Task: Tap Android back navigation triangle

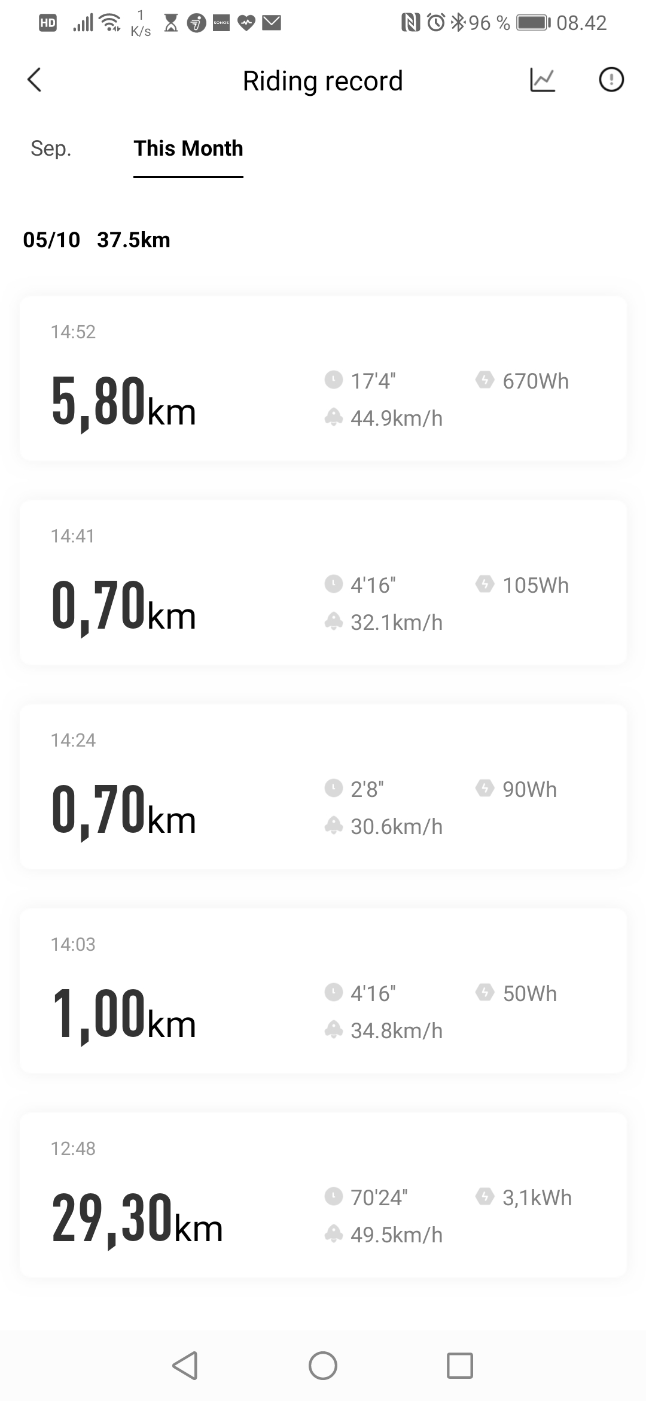Action: [185, 1366]
